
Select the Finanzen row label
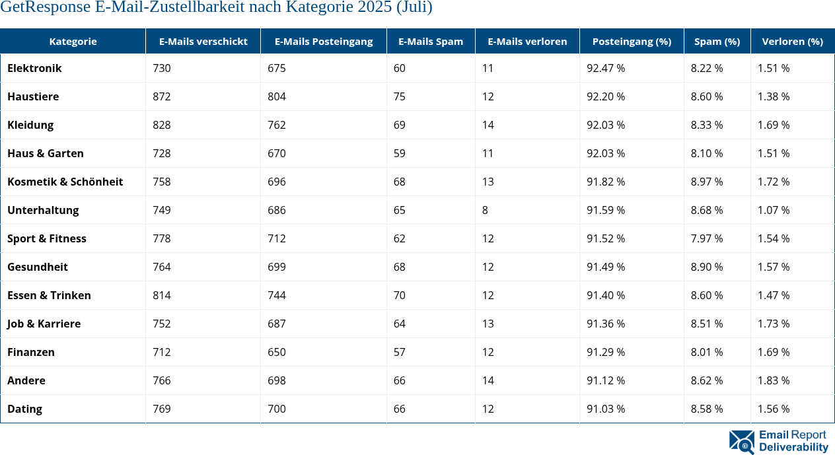coord(31,352)
